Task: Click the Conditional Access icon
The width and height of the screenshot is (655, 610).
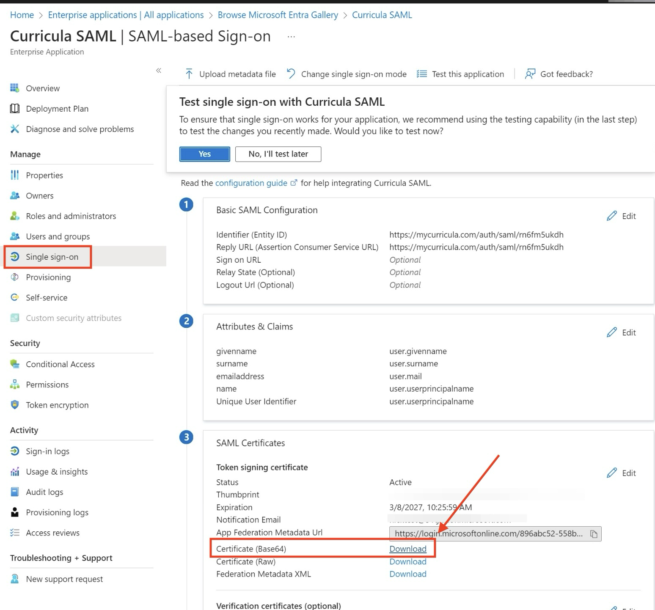Action: [15, 364]
